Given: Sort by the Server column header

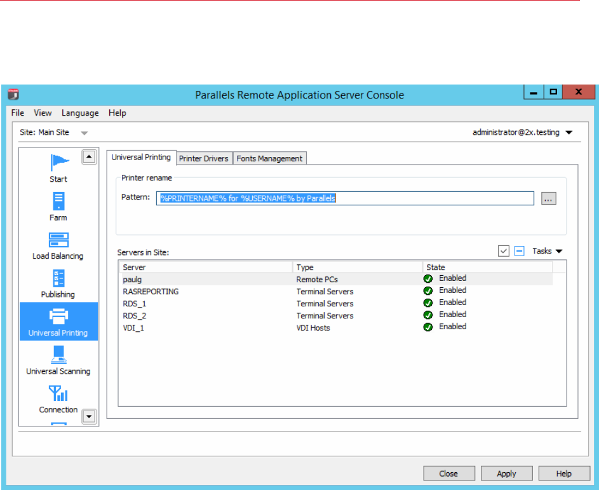Looking at the screenshot, I should (x=206, y=267).
